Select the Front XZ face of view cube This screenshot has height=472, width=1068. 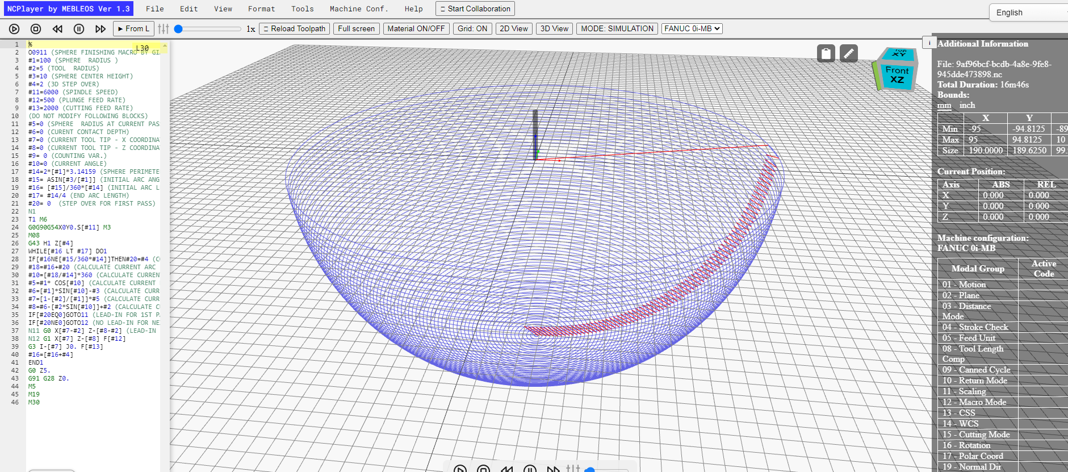(897, 75)
